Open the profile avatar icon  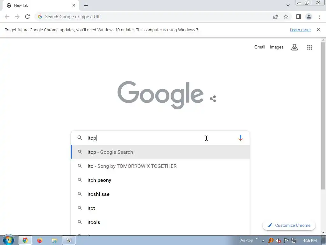point(309,17)
